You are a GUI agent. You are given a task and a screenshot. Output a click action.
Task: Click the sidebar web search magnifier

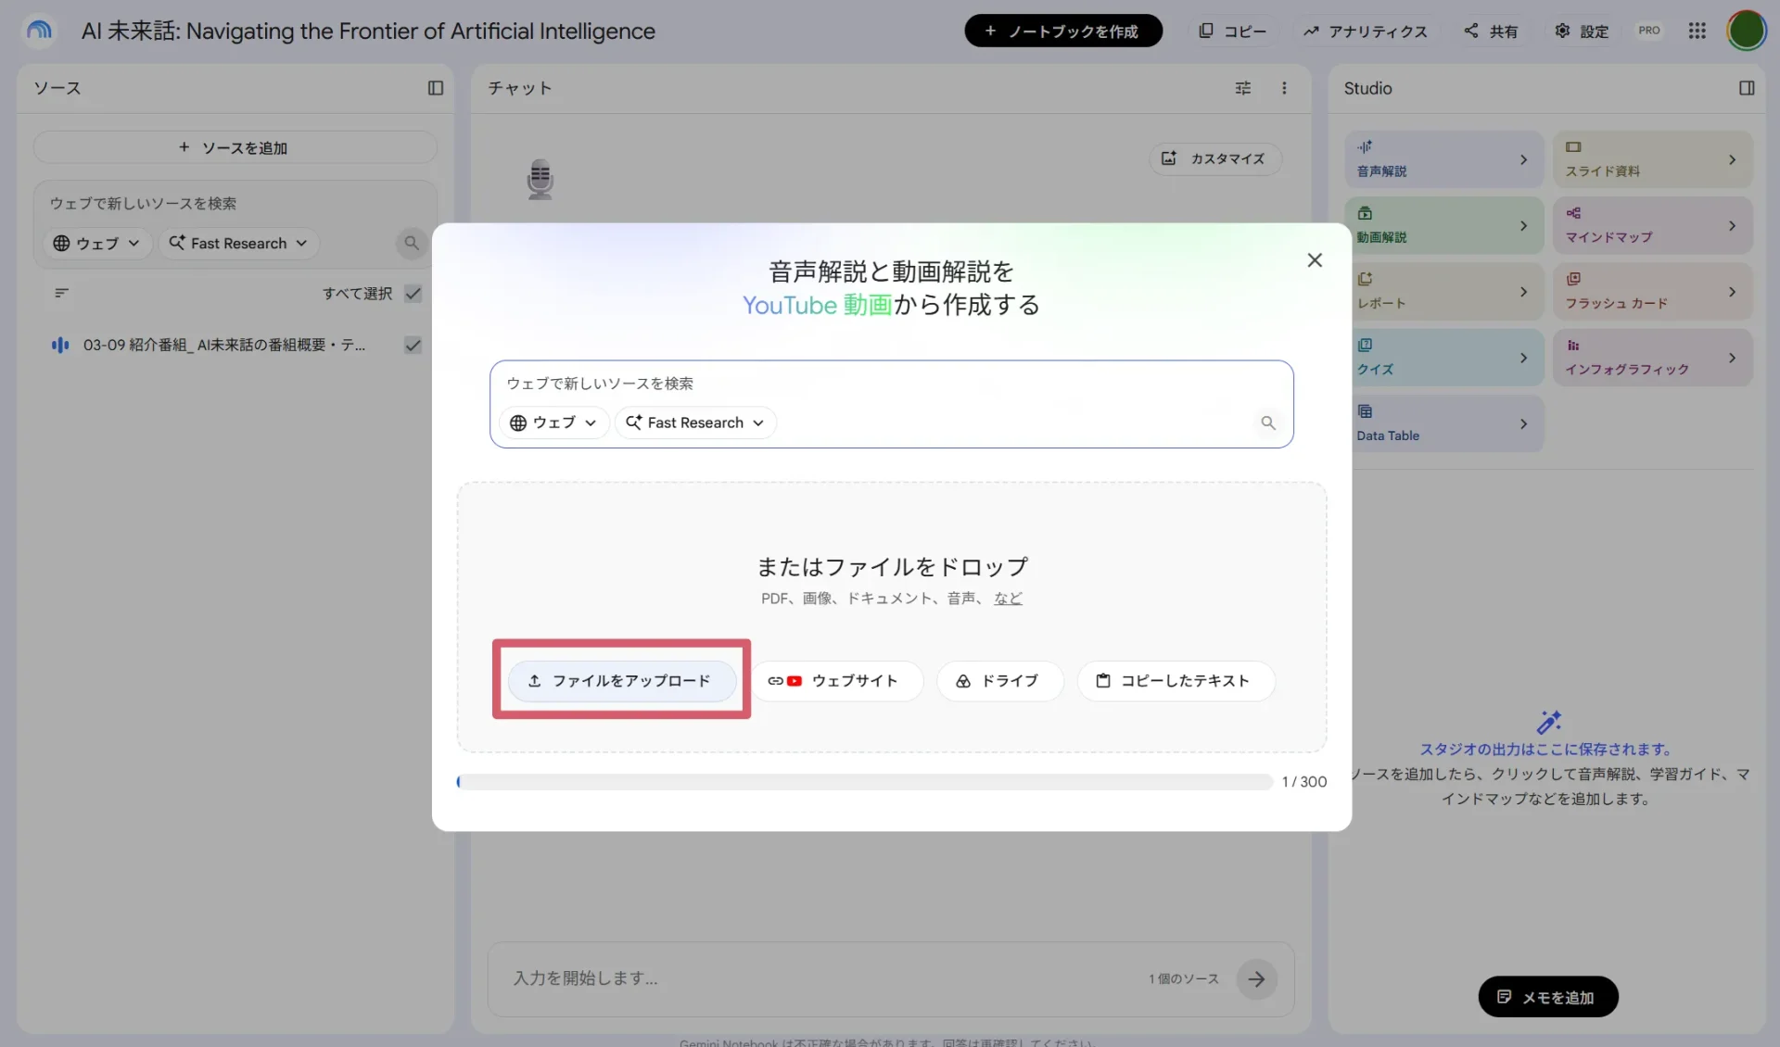click(412, 243)
